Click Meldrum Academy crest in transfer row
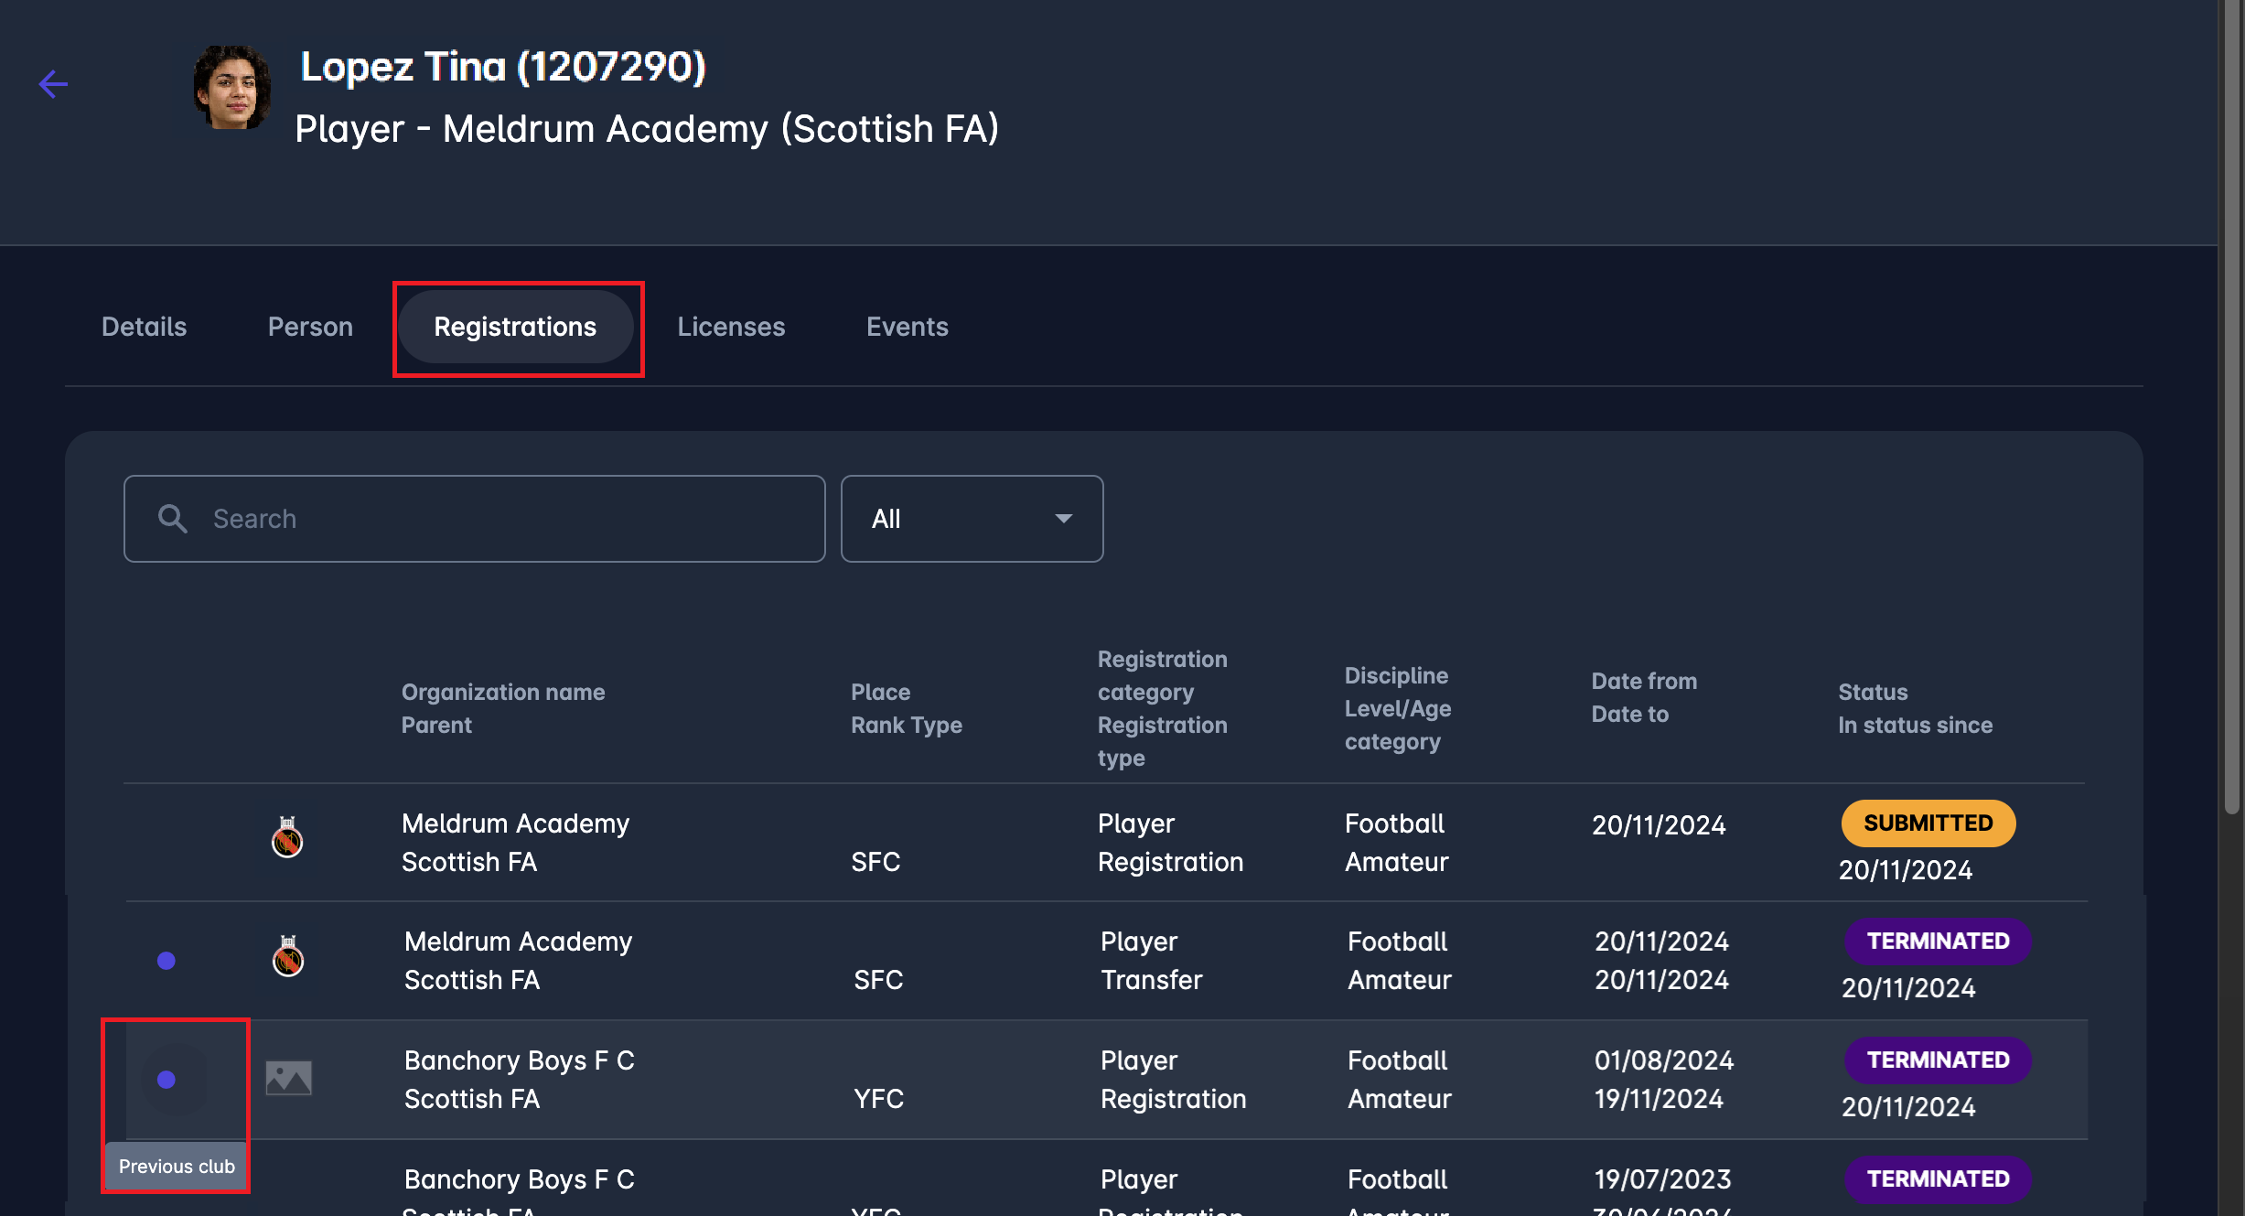 [288, 956]
